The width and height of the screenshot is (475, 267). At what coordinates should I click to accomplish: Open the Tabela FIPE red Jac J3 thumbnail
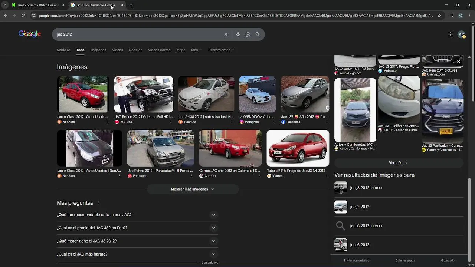298,148
